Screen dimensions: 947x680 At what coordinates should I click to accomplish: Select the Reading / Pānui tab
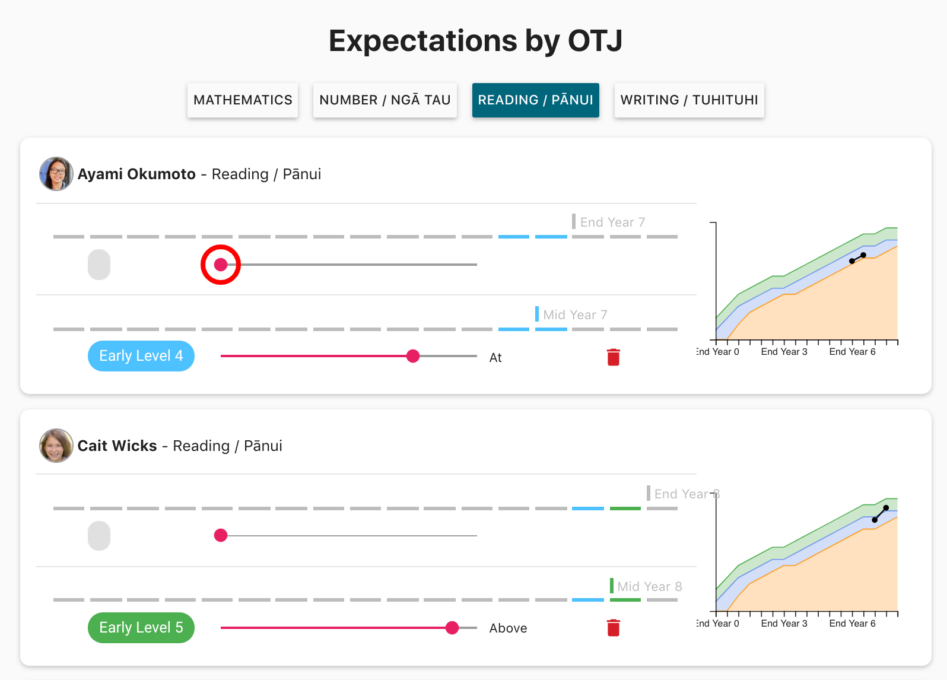(x=535, y=100)
